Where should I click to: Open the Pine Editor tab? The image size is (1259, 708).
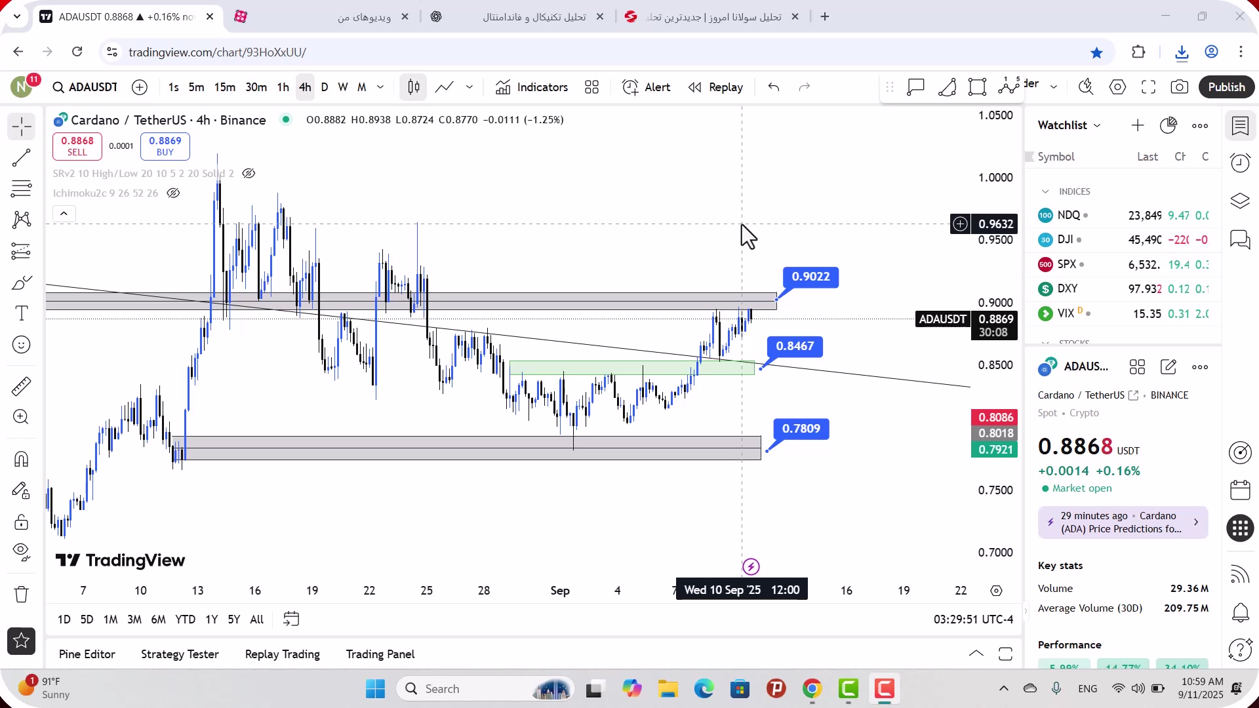pos(87,654)
